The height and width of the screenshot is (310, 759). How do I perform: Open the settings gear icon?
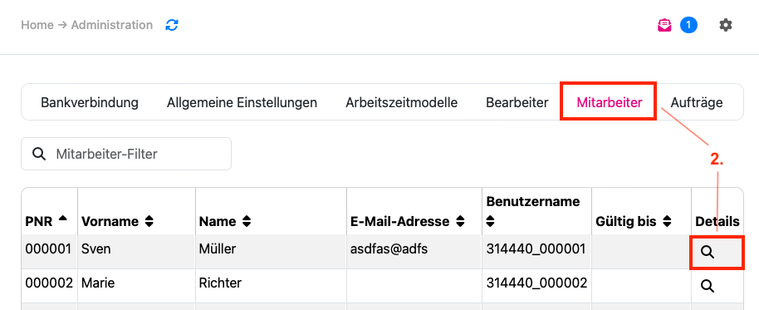[726, 25]
